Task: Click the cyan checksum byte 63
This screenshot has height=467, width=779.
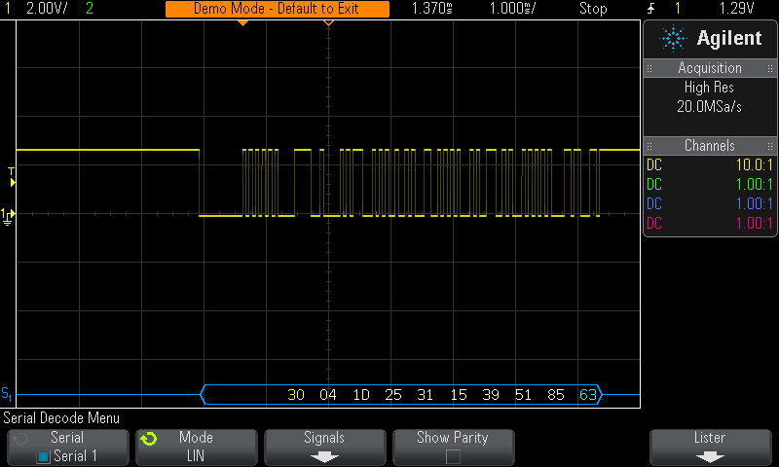Action: tap(588, 395)
